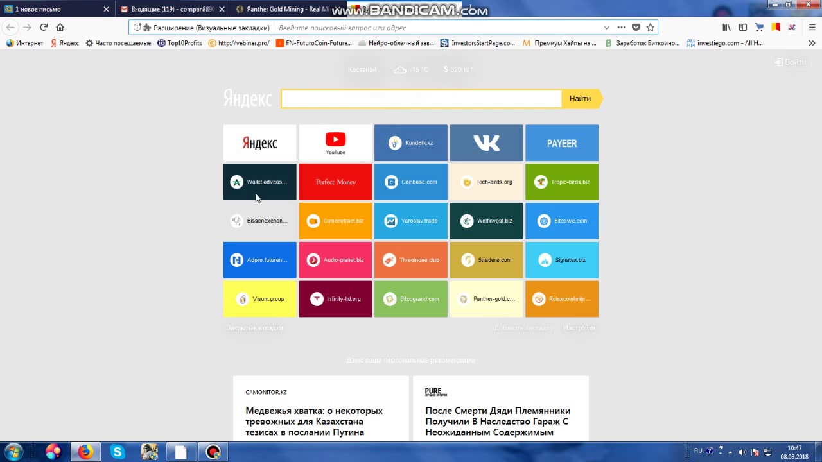Screen dimensions: 822x462
Task: Click the back navigation arrow
Action: click(x=10, y=27)
